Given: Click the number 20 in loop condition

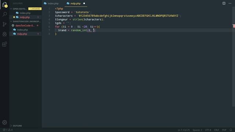Looking at the screenshot, I should tap(86, 27).
